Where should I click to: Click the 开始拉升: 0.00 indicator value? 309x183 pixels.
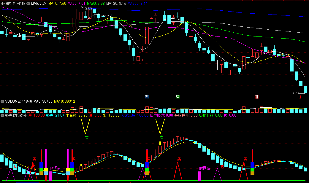click(186, 115)
